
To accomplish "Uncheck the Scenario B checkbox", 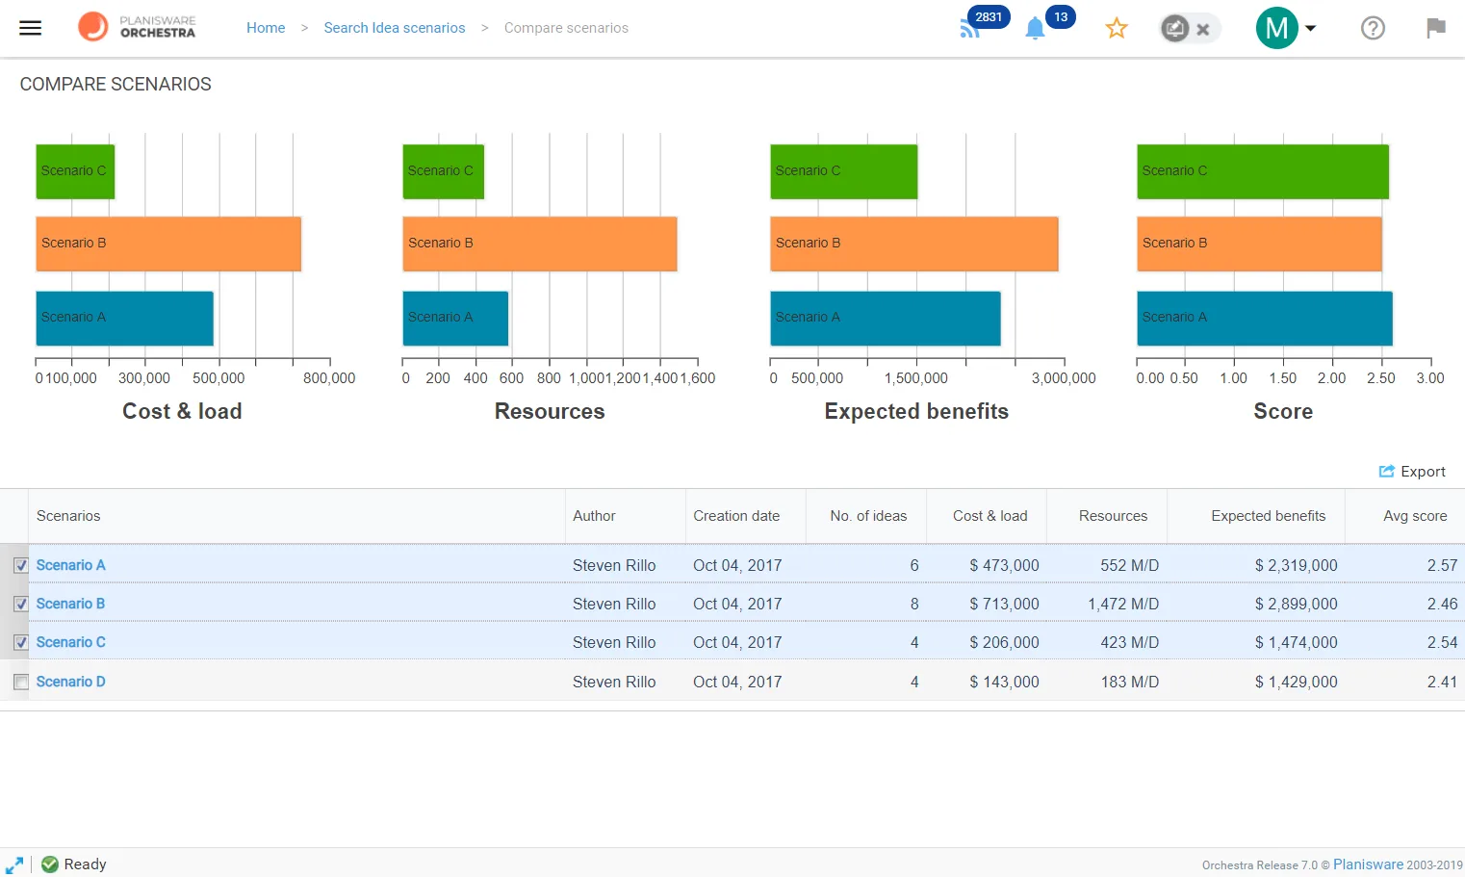I will click(21, 605).
